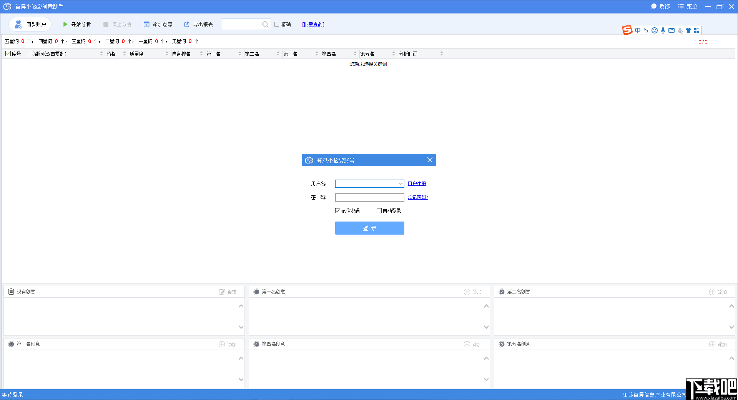This screenshot has height=400, width=738.
Task: Enable 自动登录 in login dialog
Action: click(379, 210)
